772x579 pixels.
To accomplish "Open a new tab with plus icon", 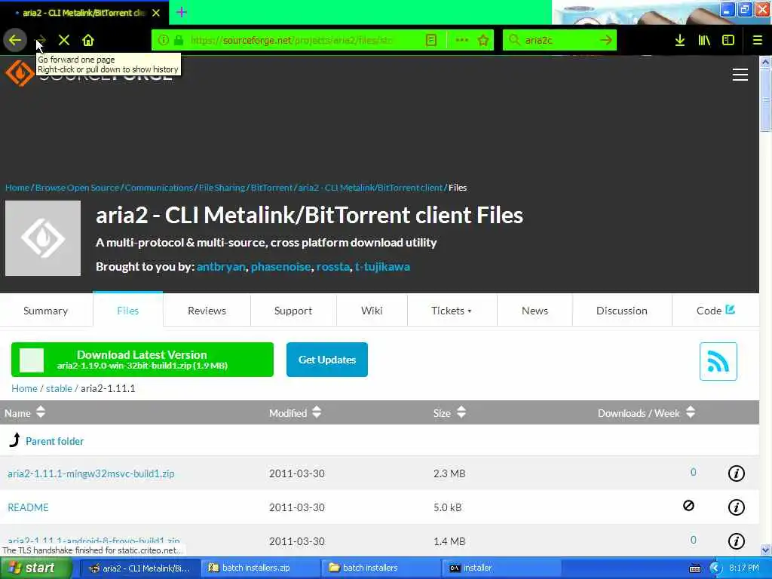I will (181, 12).
